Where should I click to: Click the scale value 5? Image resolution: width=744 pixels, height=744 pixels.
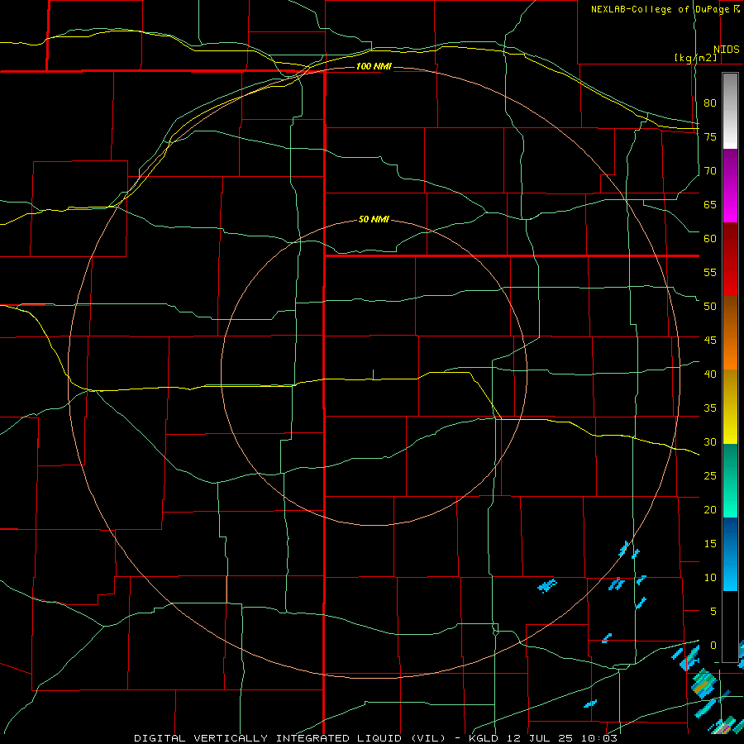click(713, 612)
